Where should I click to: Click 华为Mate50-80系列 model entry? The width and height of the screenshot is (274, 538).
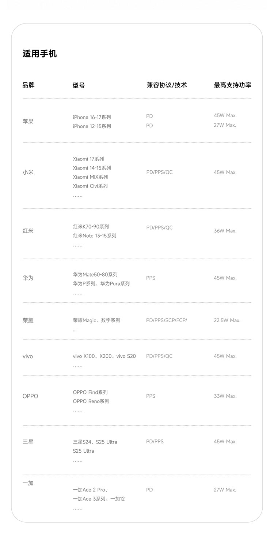[x=95, y=275]
